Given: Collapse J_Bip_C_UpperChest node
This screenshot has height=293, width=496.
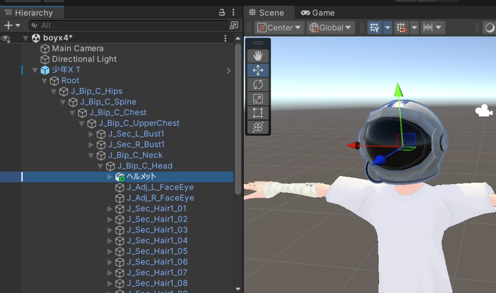Looking at the screenshot, I should [x=81, y=123].
